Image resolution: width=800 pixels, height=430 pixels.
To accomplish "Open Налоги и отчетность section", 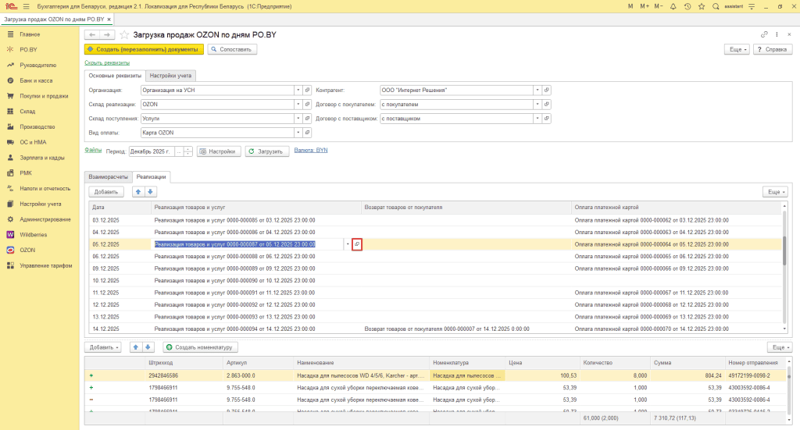I will (45, 189).
